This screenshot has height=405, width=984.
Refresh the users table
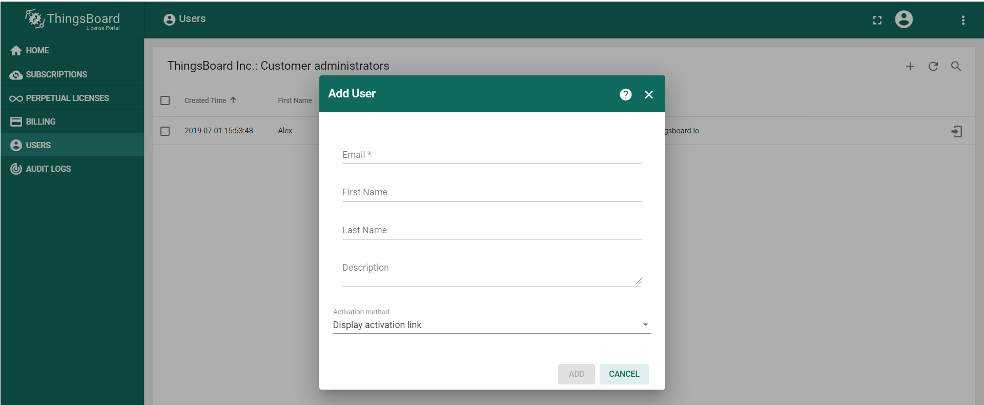[x=933, y=67]
